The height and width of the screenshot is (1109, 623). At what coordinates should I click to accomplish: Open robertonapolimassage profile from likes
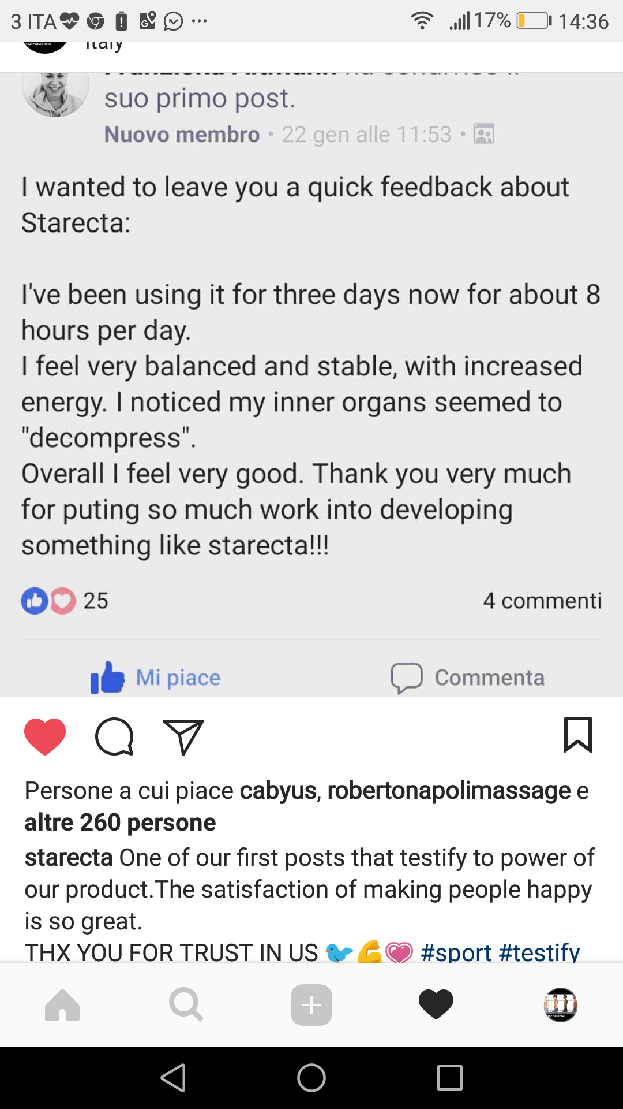pyautogui.click(x=449, y=791)
